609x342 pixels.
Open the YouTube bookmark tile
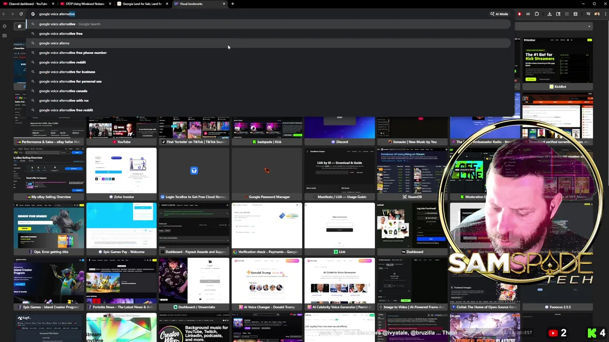click(121, 131)
